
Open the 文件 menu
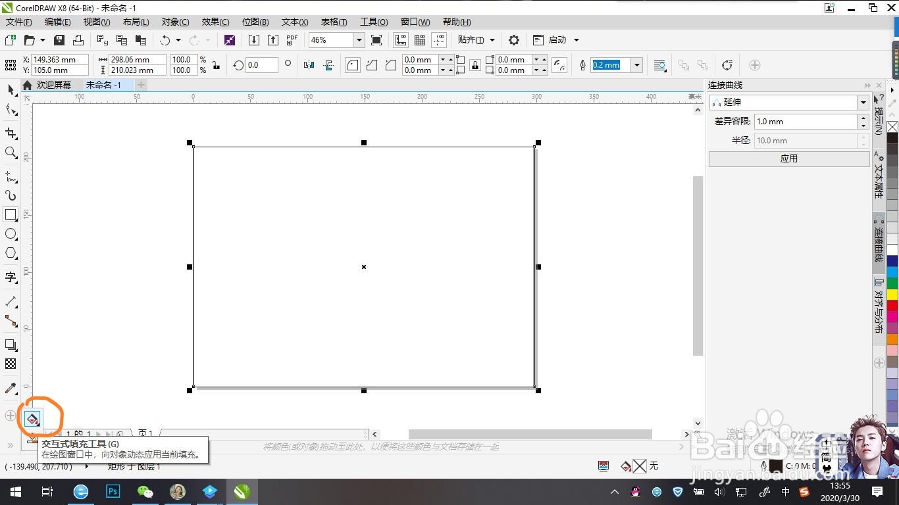18,22
